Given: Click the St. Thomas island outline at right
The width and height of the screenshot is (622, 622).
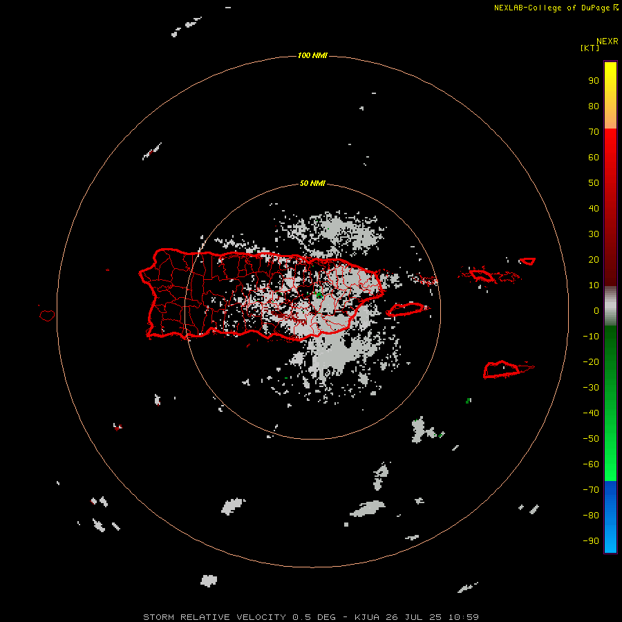Looking at the screenshot, I should pos(482,275).
